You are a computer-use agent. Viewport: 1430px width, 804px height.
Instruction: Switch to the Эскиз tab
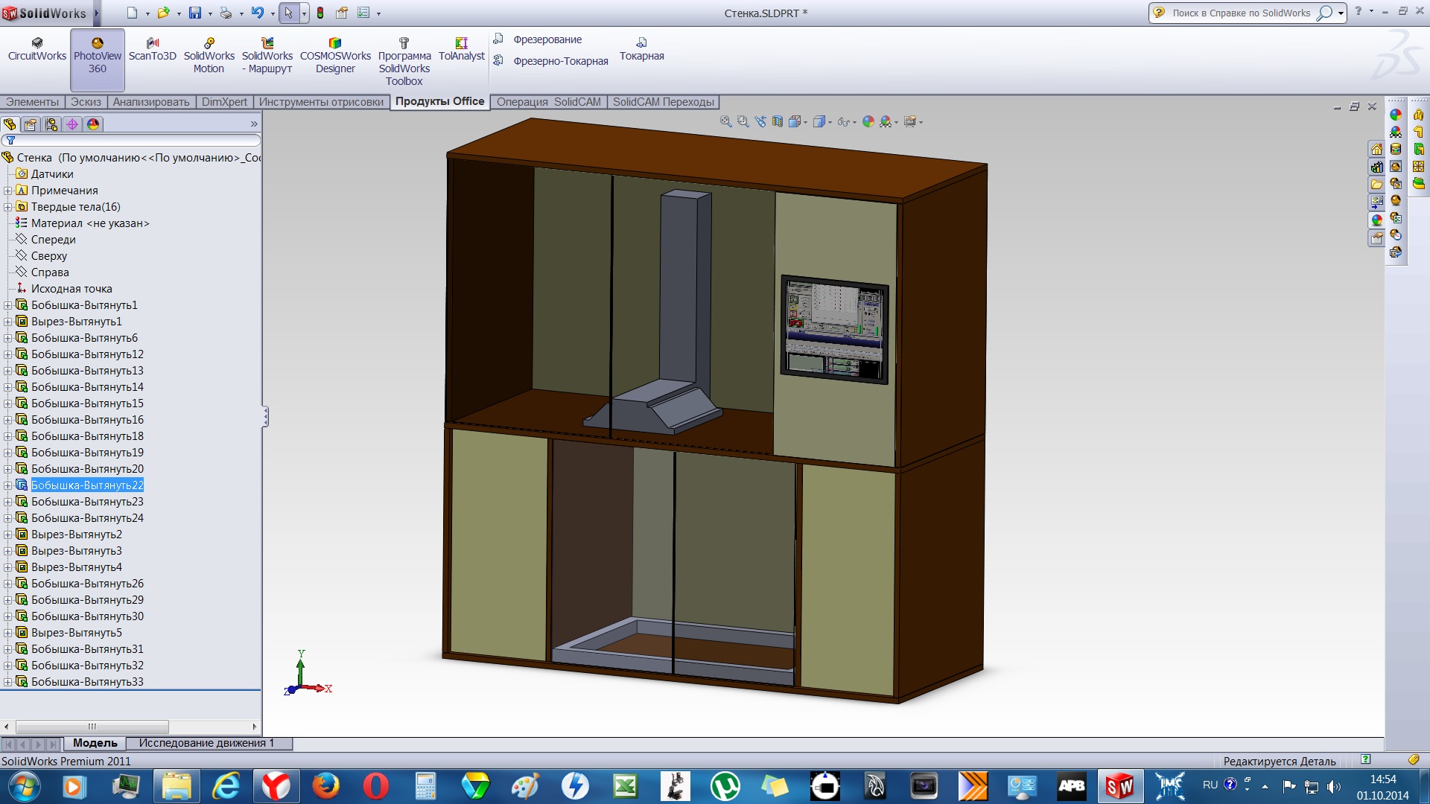click(86, 102)
